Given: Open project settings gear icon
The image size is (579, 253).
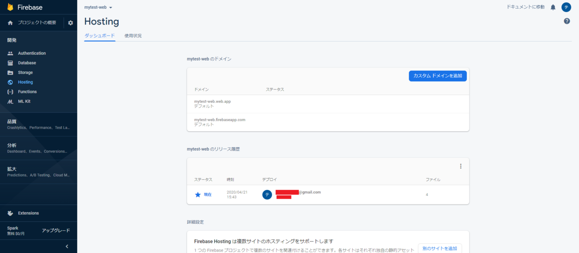Looking at the screenshot, I should coord(70,23).
